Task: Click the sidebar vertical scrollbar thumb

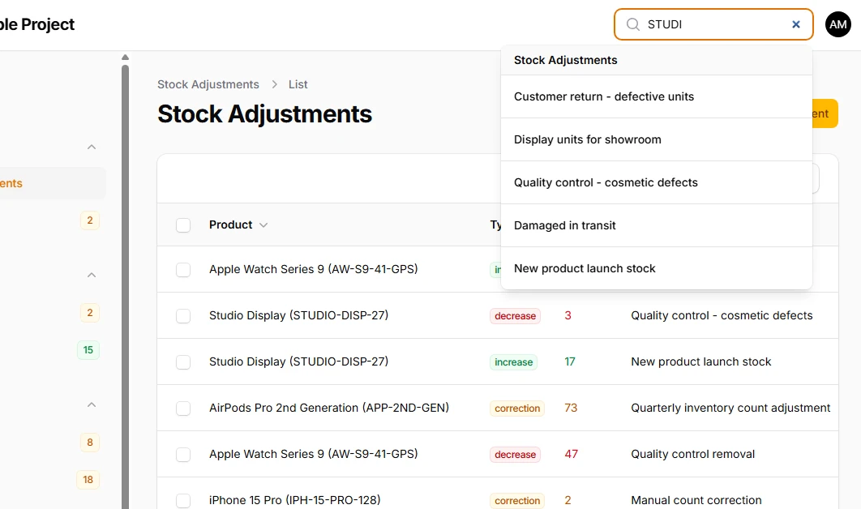Action: (125, 287)
